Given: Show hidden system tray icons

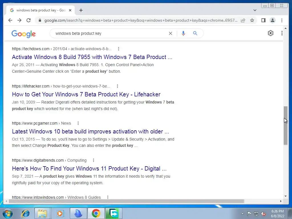Looking at the screenshot, I should pos(242,214).
